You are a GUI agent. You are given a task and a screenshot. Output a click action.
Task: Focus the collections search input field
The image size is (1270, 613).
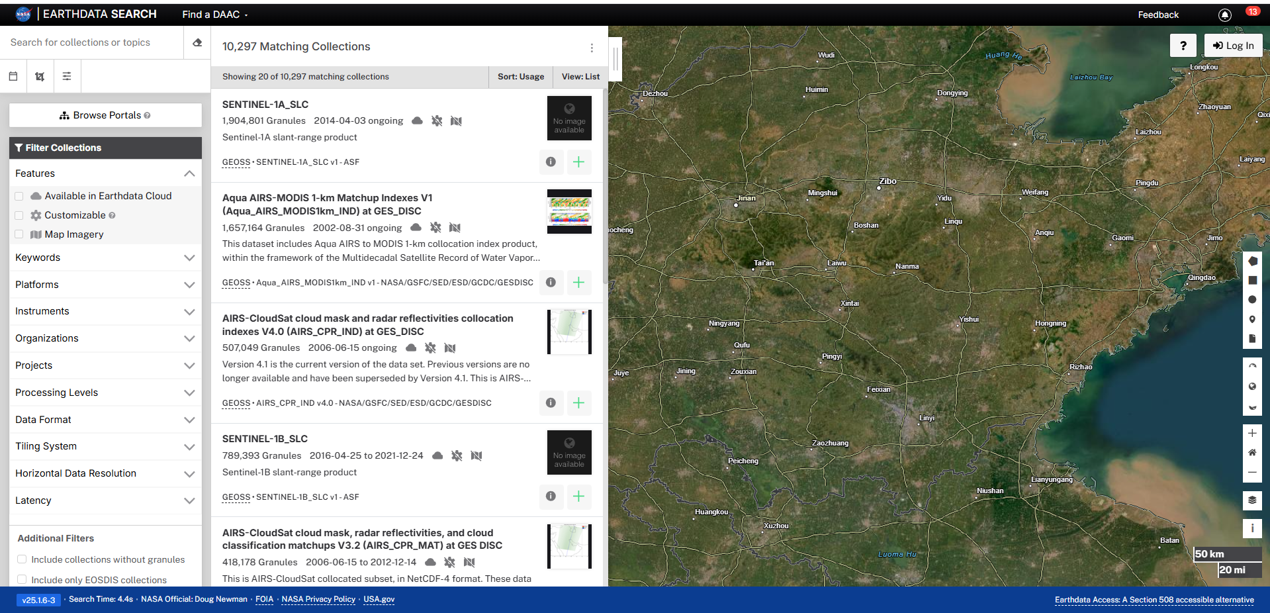[93, 42]
